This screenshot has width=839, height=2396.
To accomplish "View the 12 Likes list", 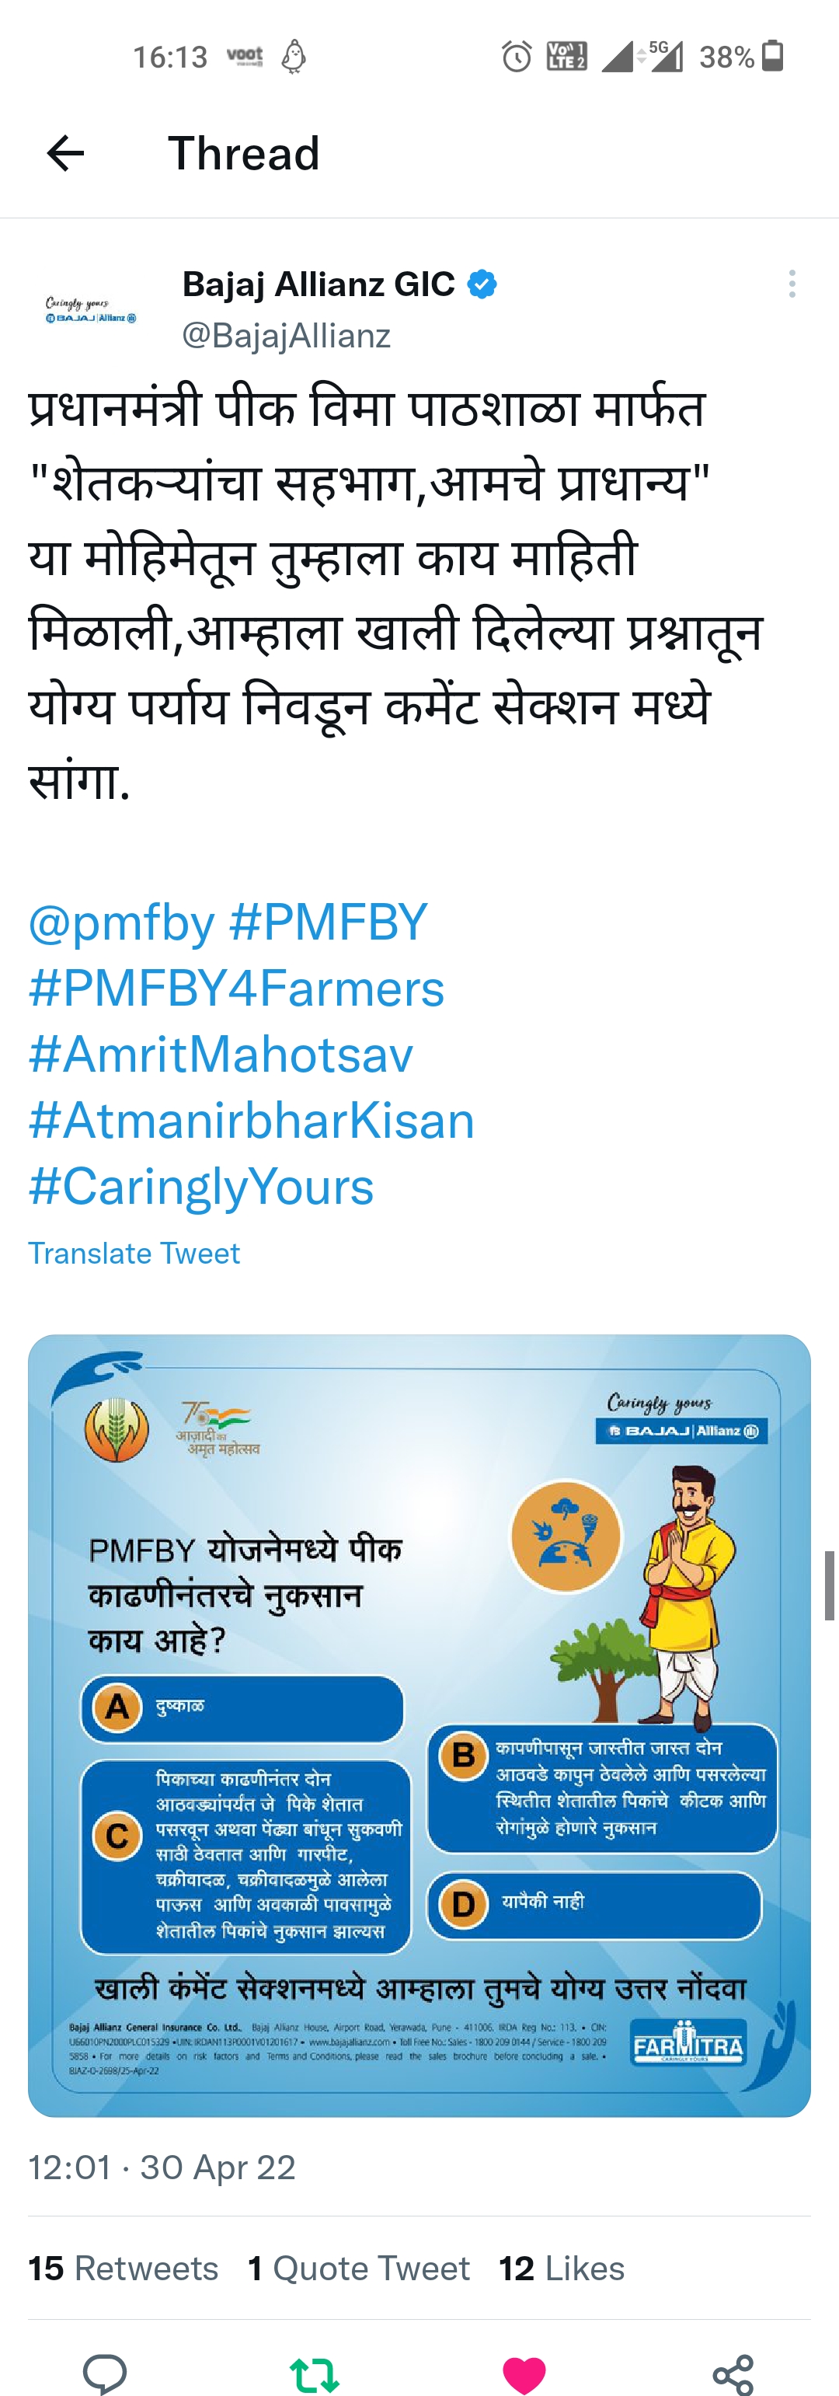I will click(x=562, y=2268).
